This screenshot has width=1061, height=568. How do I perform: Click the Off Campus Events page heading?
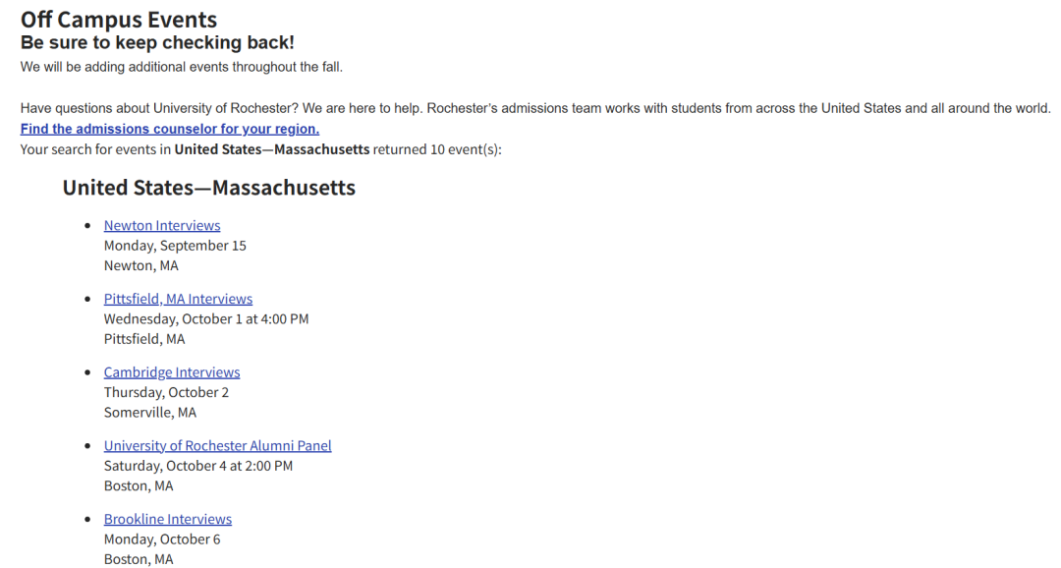119,20
